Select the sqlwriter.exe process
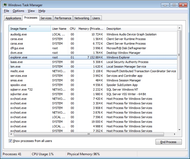The height and width of the screenshot is (159, 190). 93,94
